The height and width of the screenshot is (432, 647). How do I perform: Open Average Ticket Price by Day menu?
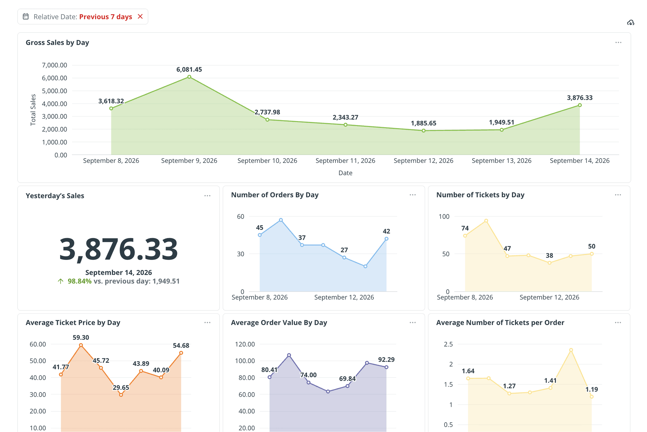[x=207, y=322]
